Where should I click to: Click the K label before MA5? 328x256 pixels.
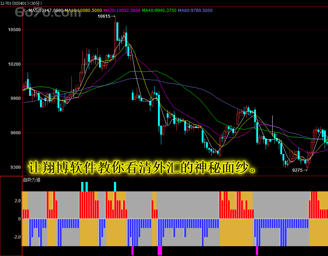(x=24, y=11)
